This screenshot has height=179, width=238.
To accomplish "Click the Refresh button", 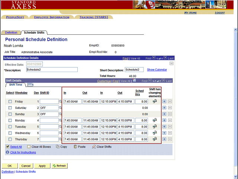I will point(59,166).
